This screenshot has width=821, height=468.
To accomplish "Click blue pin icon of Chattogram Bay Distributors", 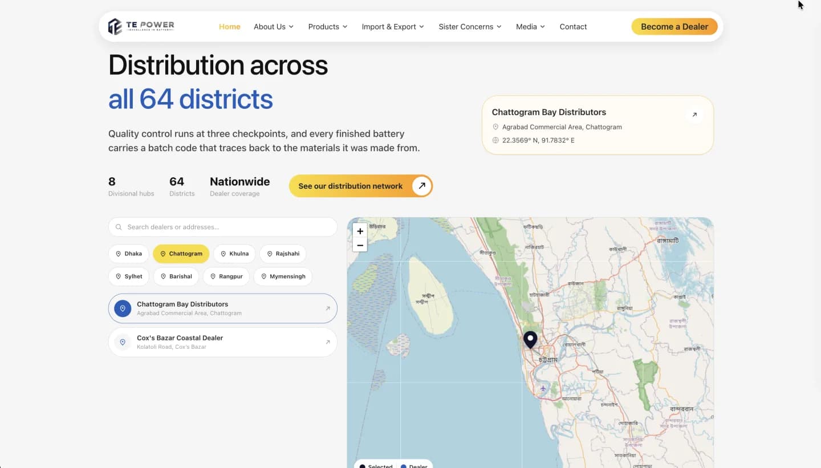I will (x=123, y=308).
